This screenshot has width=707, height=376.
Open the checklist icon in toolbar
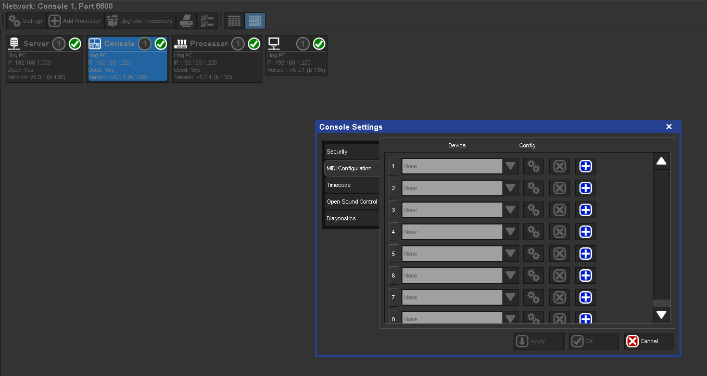(207, 21)
